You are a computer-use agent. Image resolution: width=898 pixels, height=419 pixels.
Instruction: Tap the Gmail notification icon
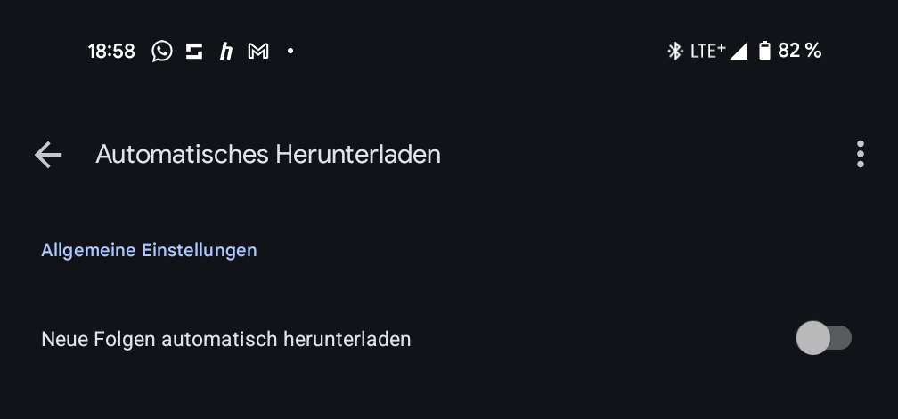(258, 52)
